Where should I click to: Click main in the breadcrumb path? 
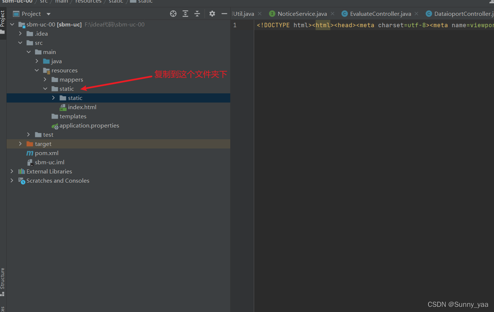61,1
